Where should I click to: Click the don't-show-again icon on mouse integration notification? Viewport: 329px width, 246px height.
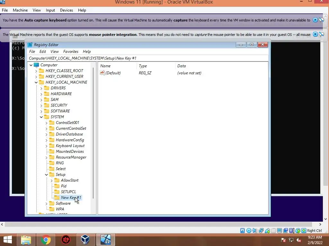pos(321,34)
